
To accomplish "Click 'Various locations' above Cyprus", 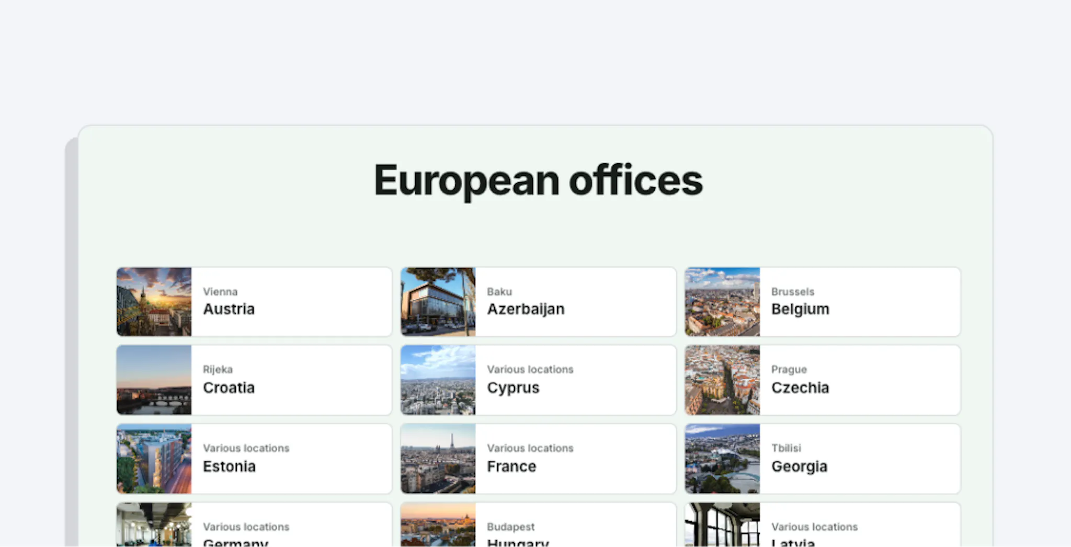I will coord(530,370).
